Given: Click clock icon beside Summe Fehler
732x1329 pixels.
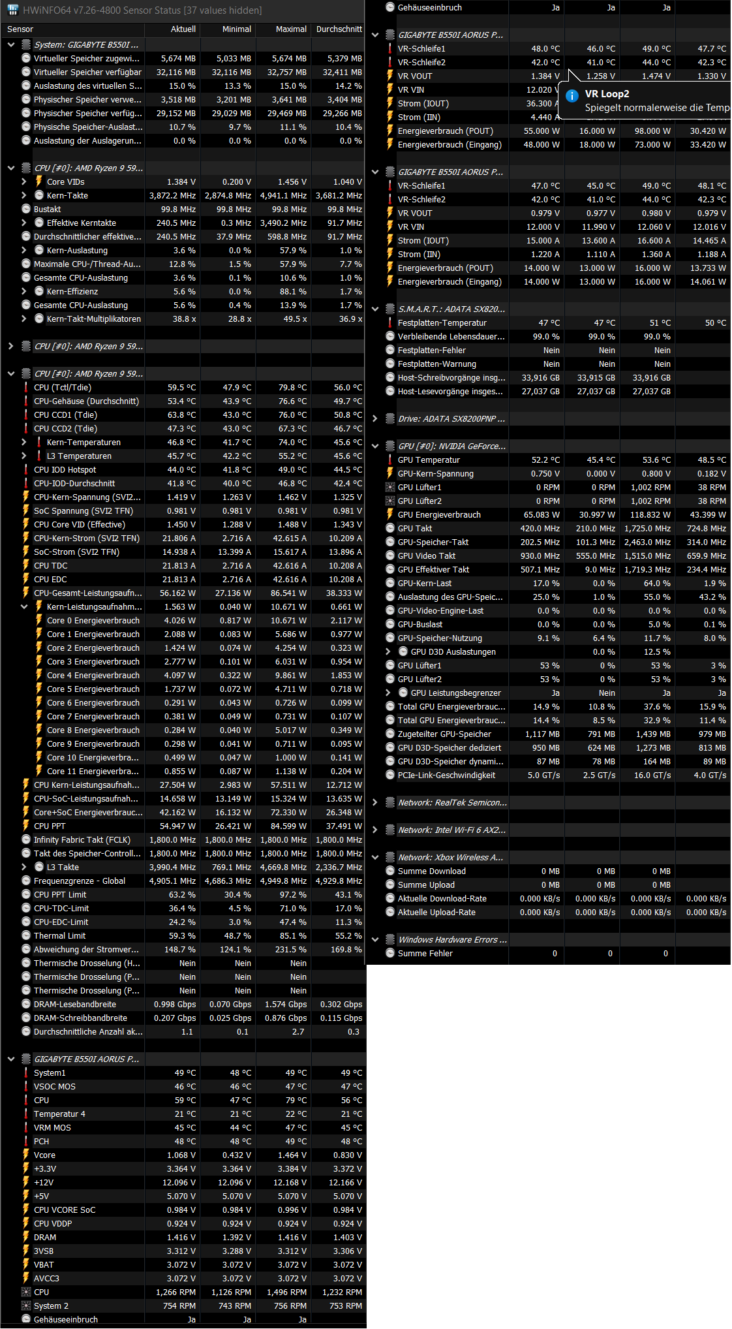Looking at the screenshot, I should tap(390, 953).
